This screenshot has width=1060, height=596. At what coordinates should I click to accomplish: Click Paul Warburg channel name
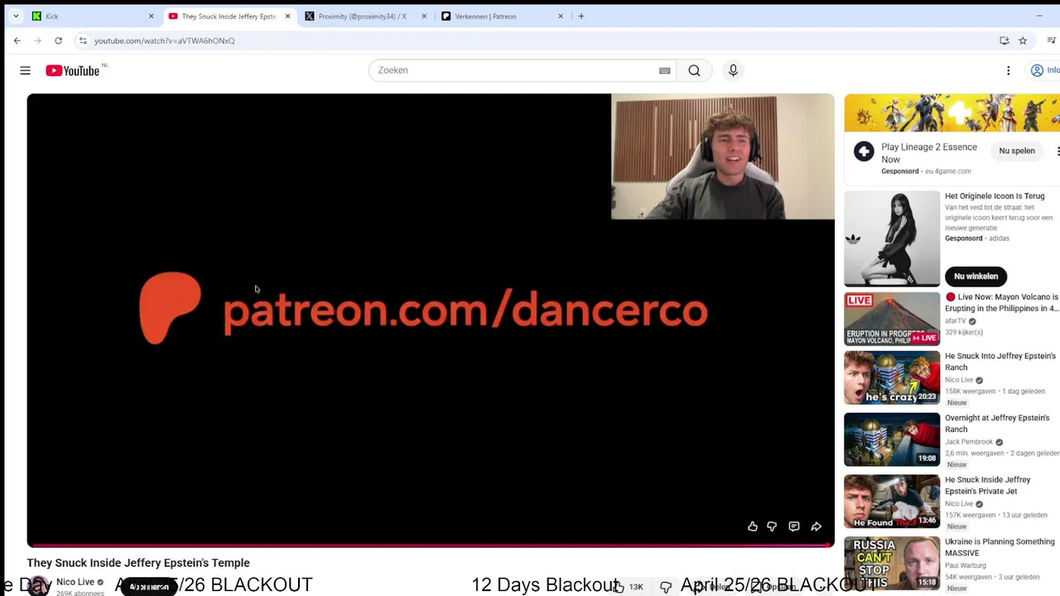966,565
